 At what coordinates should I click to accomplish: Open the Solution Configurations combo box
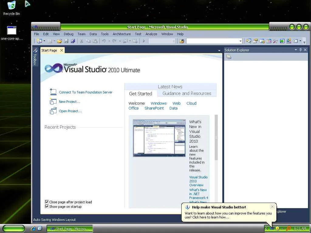pyautogui.click(x=162, y=41)
